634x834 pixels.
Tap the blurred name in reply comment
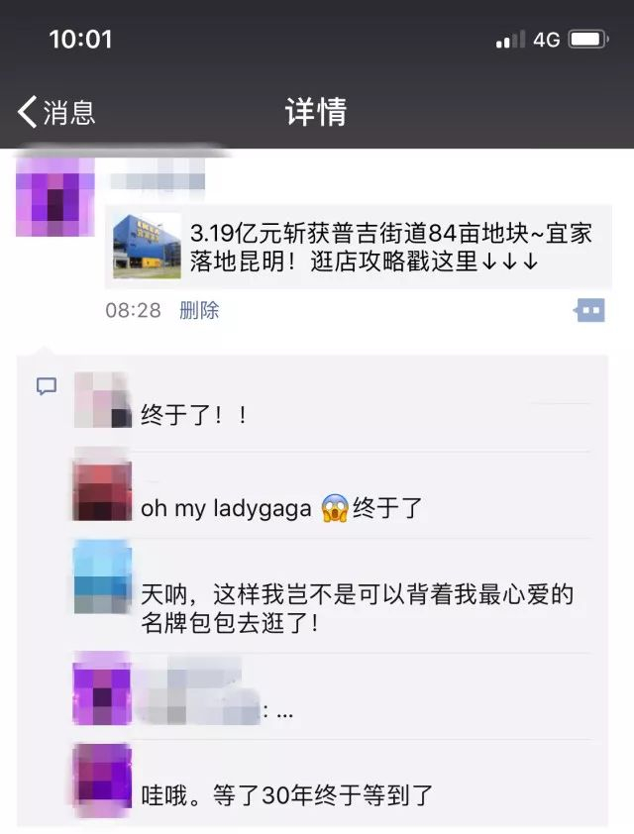[x=197, y=691]
